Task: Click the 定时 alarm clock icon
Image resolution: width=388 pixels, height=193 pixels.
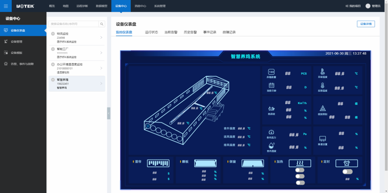Action: click(346, 163)
